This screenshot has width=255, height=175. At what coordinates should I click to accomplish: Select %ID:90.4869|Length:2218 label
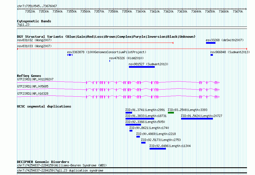click(x=156, y=134)
